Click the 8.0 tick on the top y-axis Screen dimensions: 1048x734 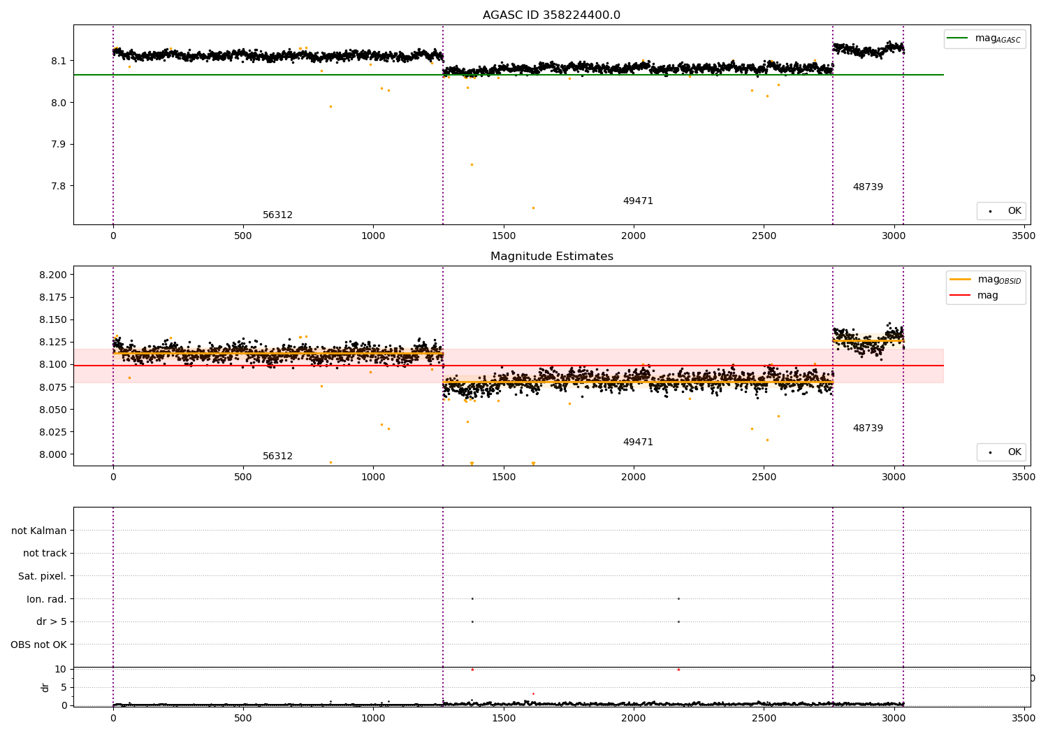[x=59, y=103]
